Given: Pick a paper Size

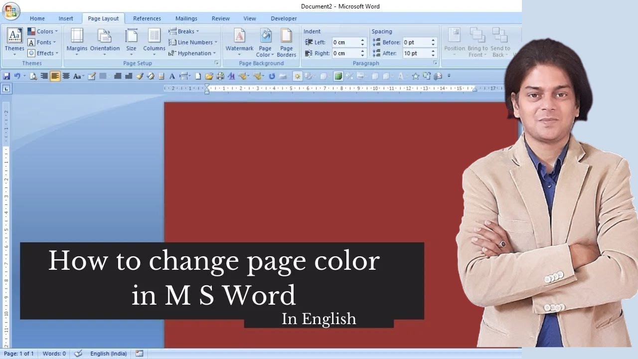Looking at the screenshot, I should click(131, 42).
